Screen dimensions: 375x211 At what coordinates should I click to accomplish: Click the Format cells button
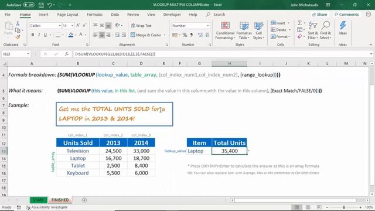(x=280, y=36)
